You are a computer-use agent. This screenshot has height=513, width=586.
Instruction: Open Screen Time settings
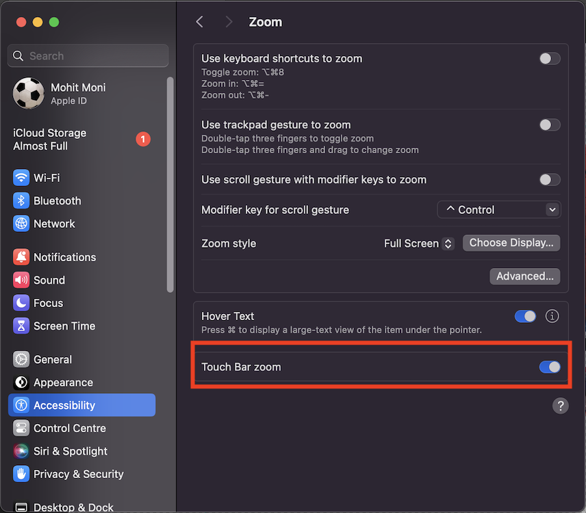tap(62, 326)
